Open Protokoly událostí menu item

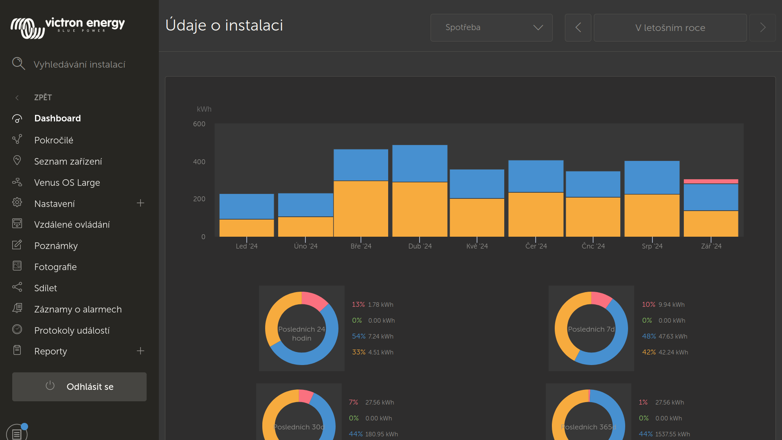(x=72, y=330)
